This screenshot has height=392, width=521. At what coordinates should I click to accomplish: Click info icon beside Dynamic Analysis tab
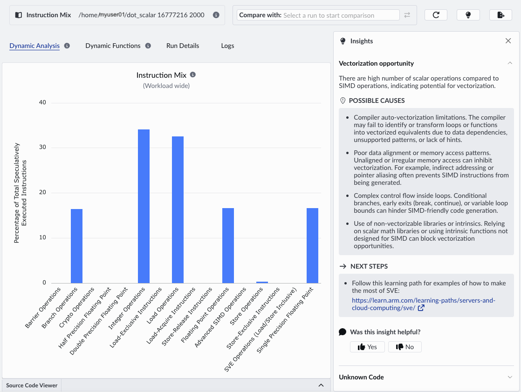tap(67, 46)
